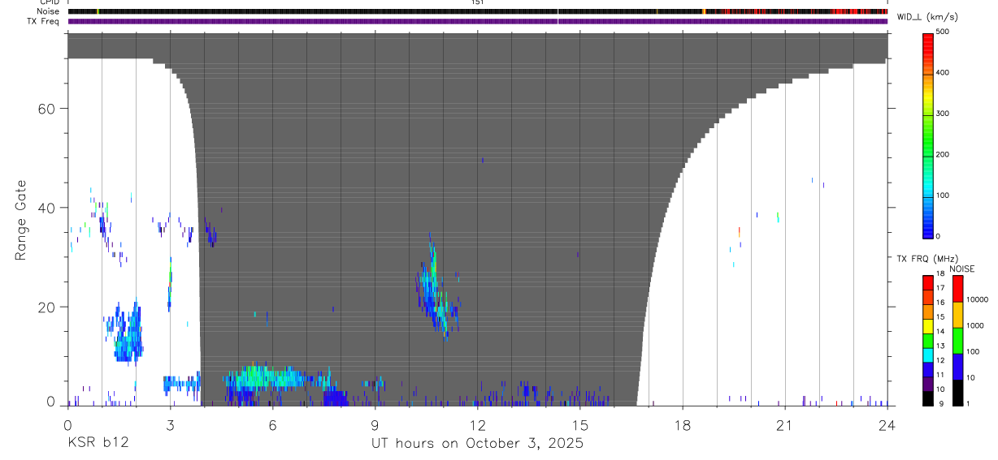Click the '1000' label in NOISE legend

[975, 325]
